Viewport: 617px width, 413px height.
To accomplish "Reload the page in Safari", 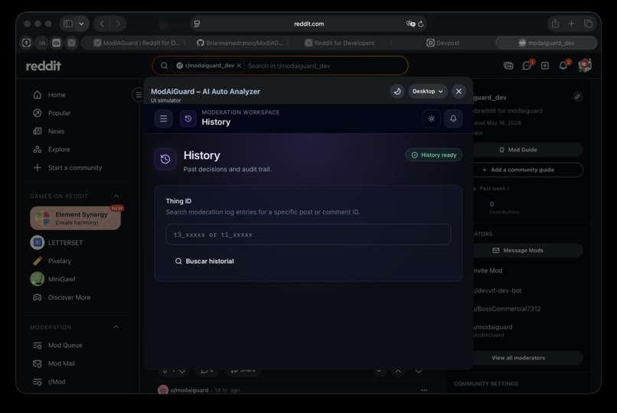I will coord(420,24).
